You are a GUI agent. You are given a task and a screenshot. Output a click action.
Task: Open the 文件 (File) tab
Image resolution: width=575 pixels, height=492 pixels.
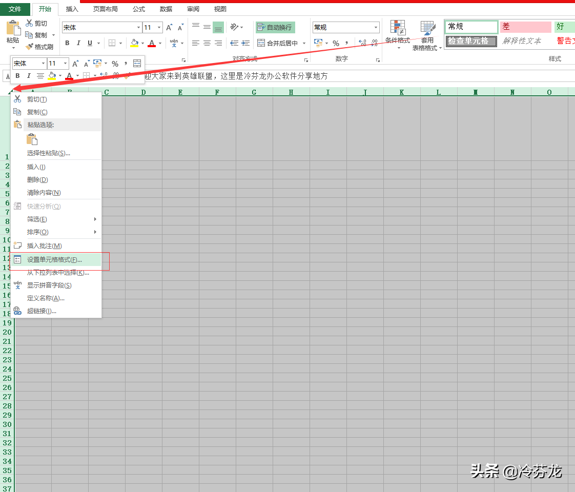click(15, 9)
